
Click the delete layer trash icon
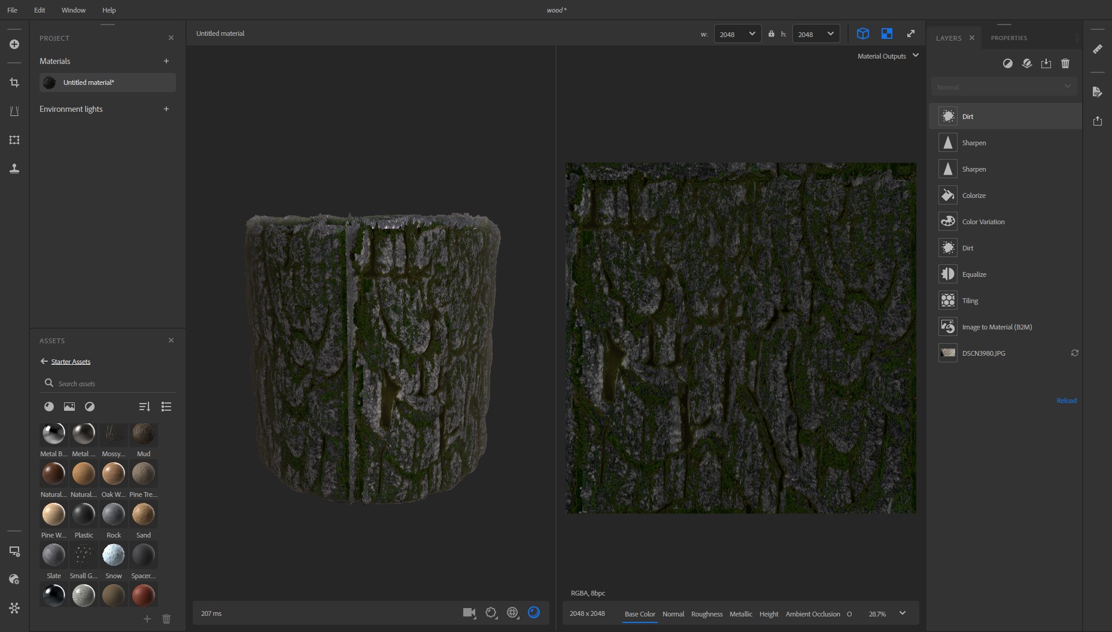(1065, 63)
